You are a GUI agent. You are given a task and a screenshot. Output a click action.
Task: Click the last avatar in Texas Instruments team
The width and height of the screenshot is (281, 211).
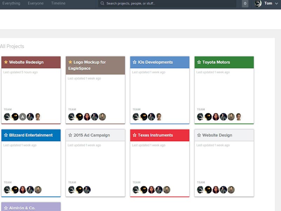(x=166, y=190)
